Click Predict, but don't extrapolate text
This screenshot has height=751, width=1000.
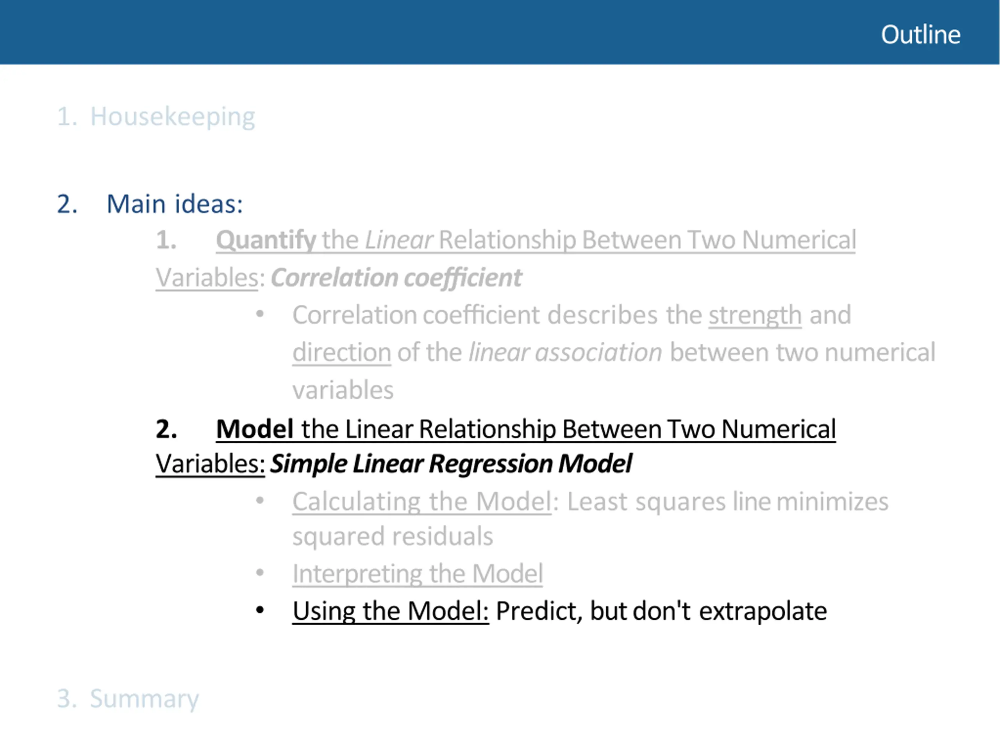point(661,611)
